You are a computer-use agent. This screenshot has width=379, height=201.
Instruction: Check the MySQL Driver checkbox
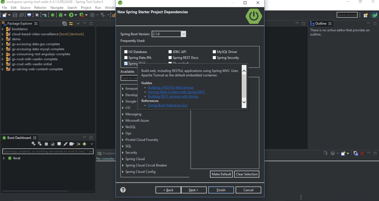(x=214, y=52)
